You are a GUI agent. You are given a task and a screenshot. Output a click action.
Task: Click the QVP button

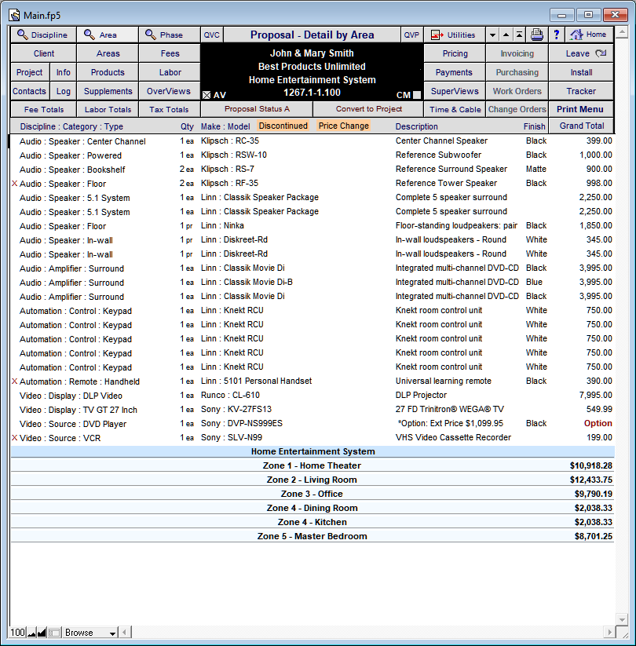point(411,35)
